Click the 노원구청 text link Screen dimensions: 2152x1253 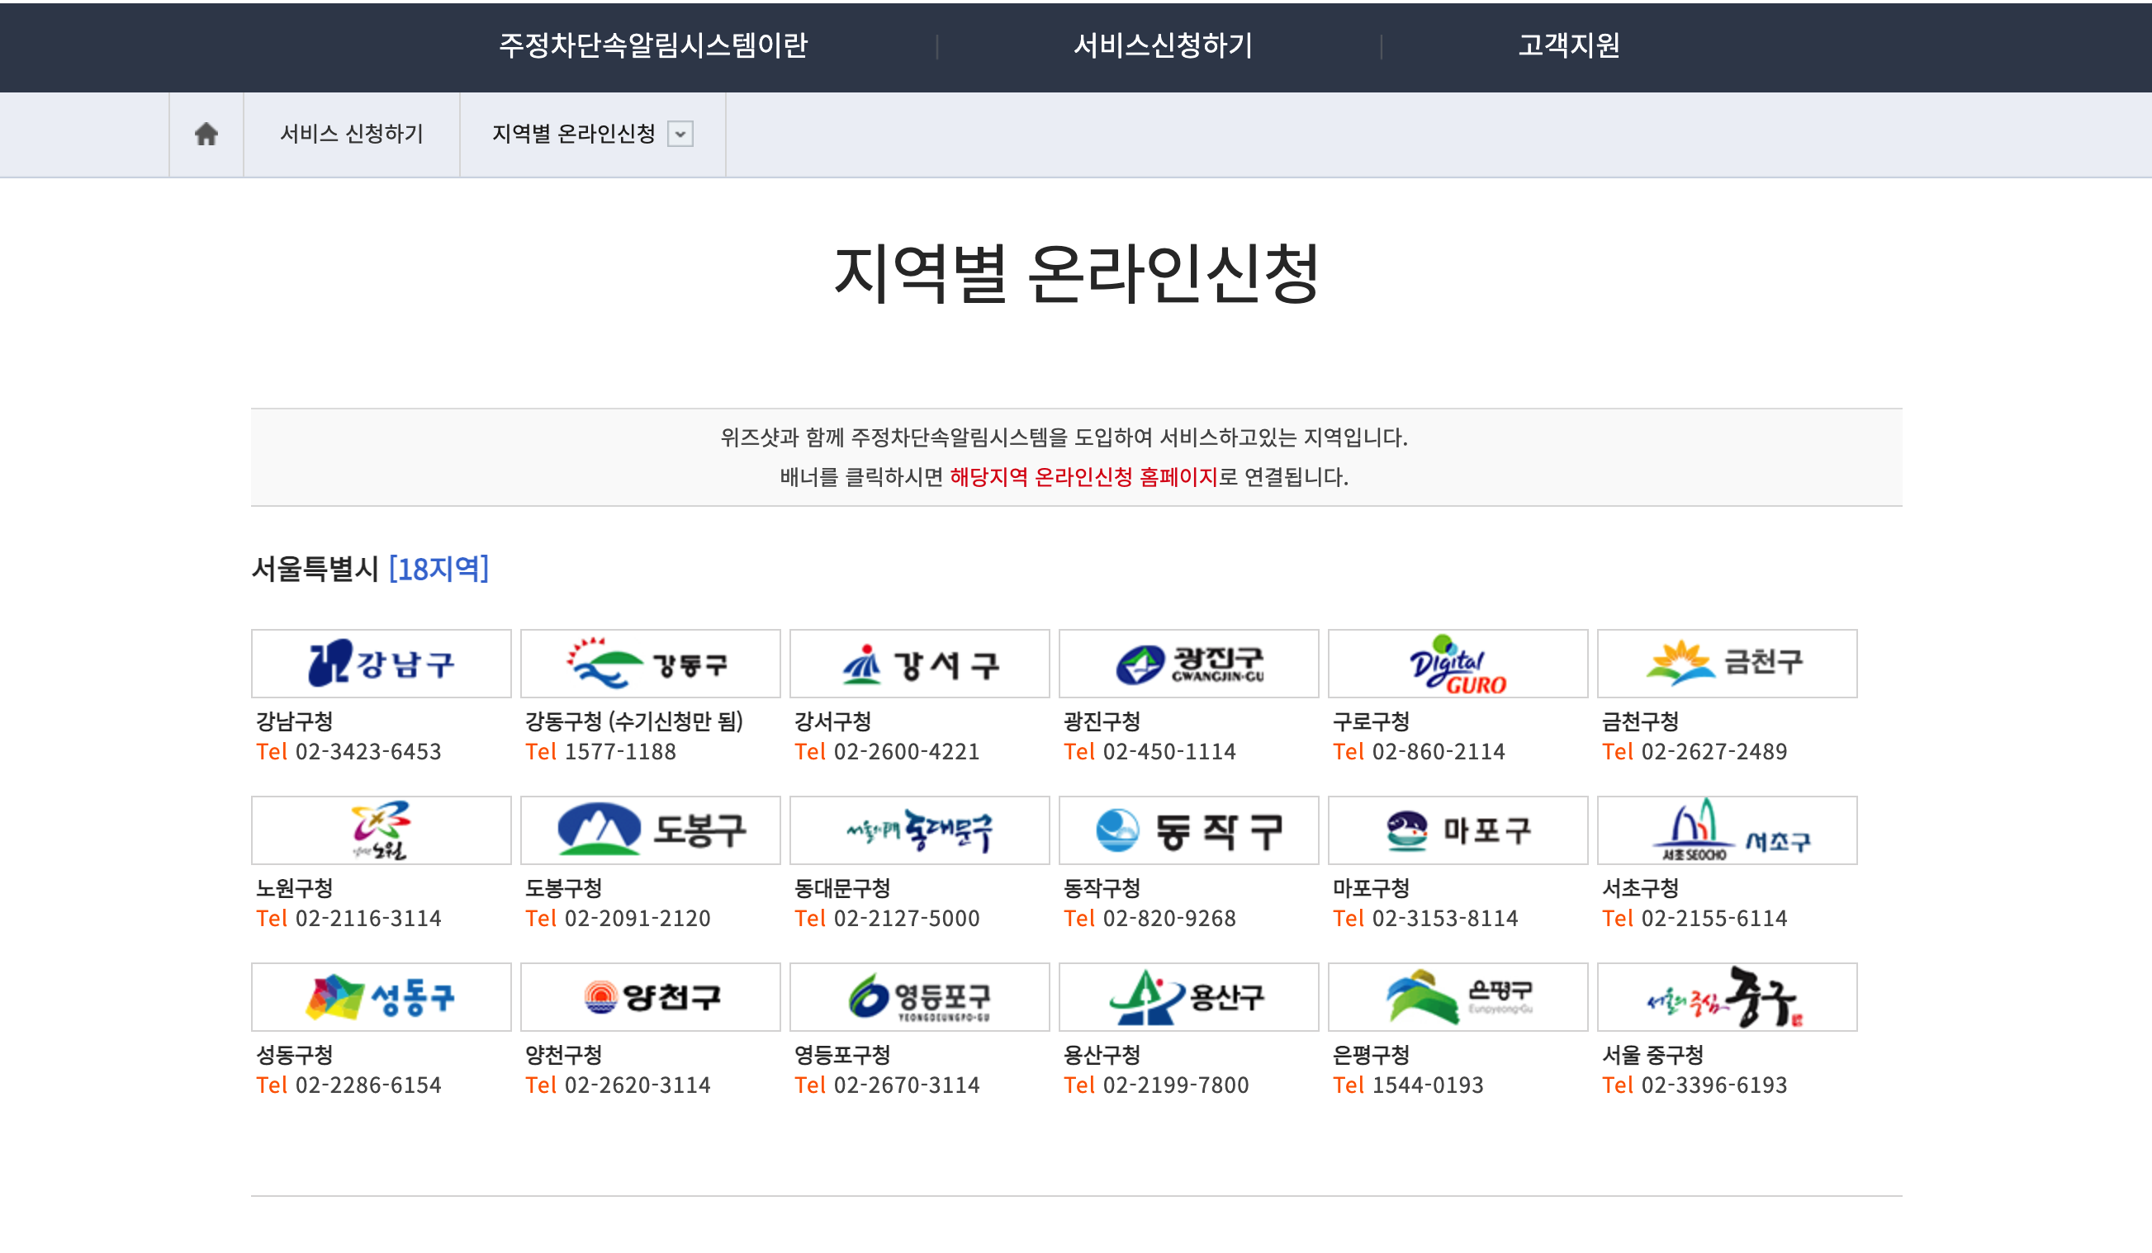[x=295, y=887]
